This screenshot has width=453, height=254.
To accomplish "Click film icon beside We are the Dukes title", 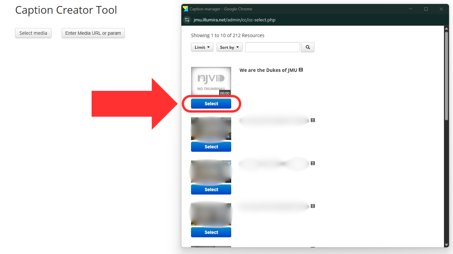I will tap(301, 70).
